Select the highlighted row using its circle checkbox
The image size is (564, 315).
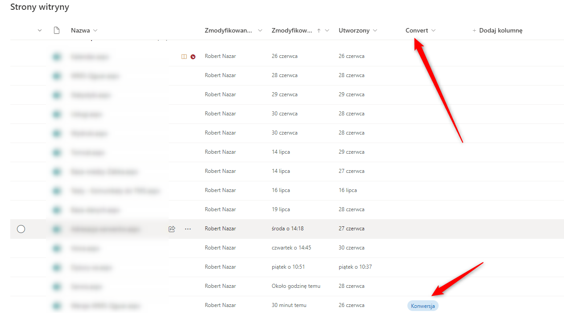[x=21, y=229]
